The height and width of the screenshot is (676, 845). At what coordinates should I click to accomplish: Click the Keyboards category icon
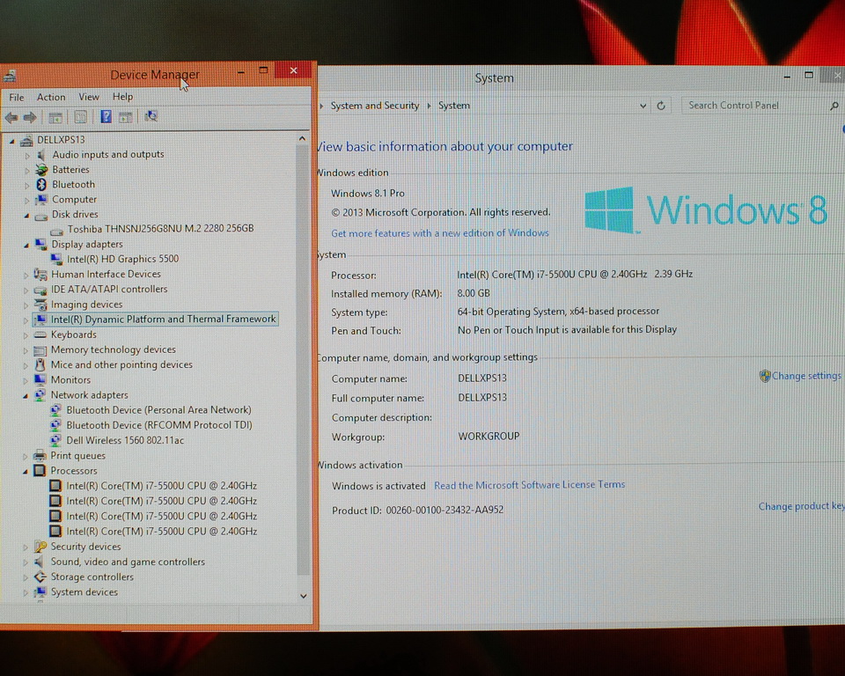40,334
